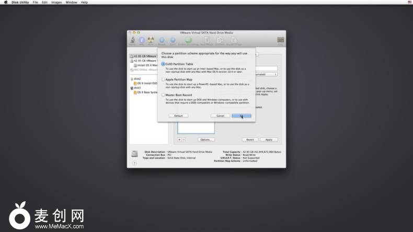Open the Log icon in toolbar

pyautogui.click(x=281, y=41)
